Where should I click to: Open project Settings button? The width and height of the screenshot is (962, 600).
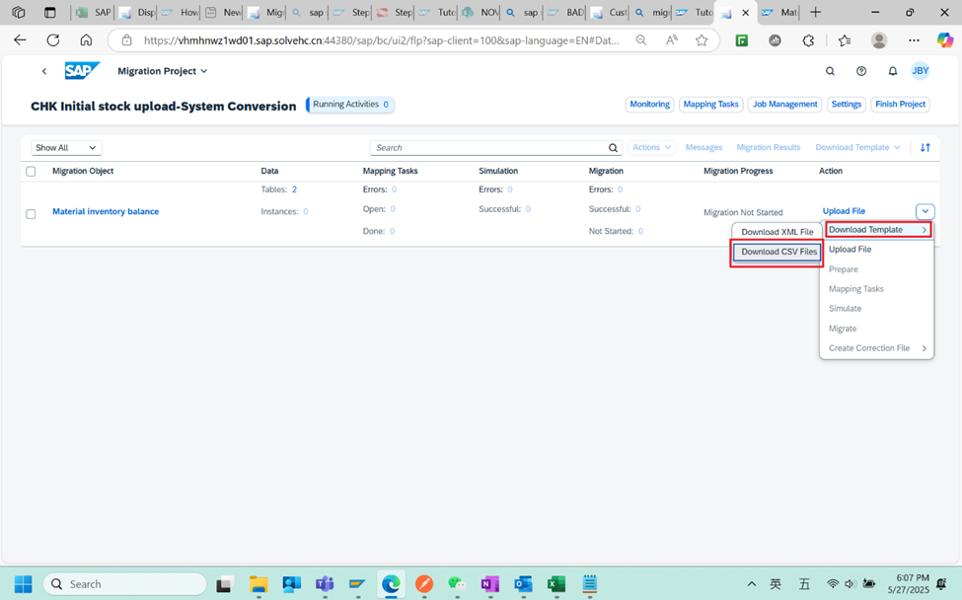pyautogui.click(x=846, y=105)
